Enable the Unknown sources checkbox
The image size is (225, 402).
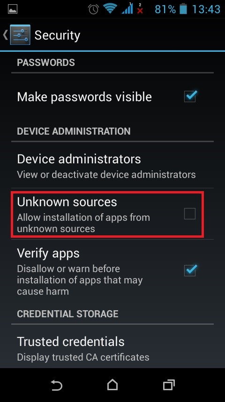pyautogui.click(x=190, y=214)
